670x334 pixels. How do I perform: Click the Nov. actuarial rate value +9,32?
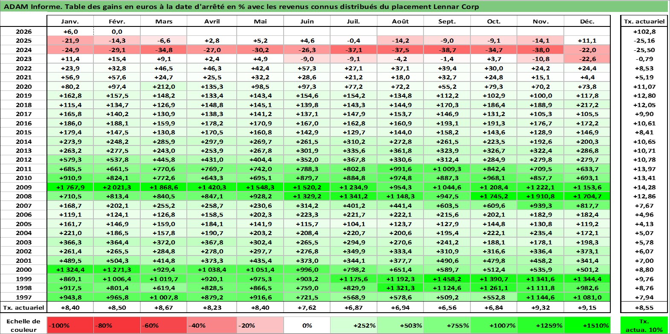point(540,307)
